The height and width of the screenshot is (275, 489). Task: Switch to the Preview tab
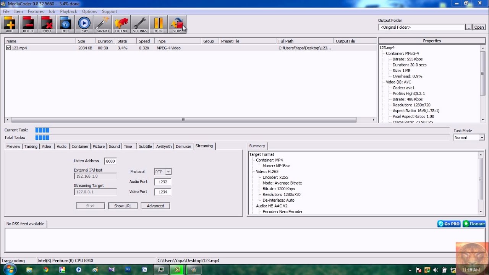pos(13,147)
